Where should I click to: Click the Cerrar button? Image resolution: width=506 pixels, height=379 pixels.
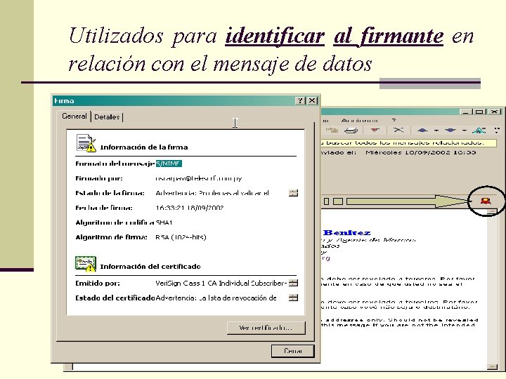tap(292, 351)
